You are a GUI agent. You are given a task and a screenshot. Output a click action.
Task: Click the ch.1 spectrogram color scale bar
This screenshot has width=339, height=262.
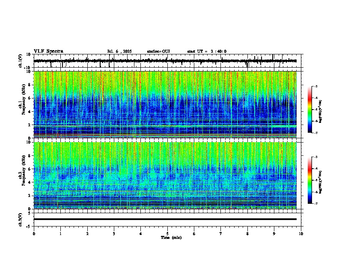pos(309,110)
